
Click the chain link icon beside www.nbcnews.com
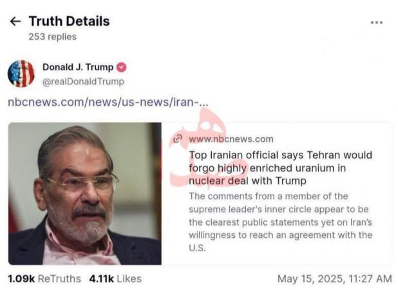[178, 139]
